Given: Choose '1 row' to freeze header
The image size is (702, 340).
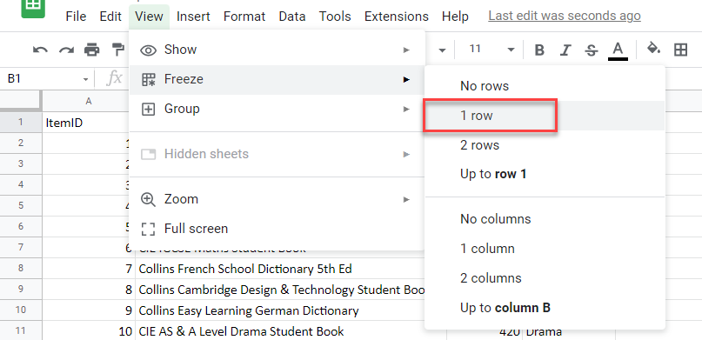Looking at the screenshot, I should point(545,116).
